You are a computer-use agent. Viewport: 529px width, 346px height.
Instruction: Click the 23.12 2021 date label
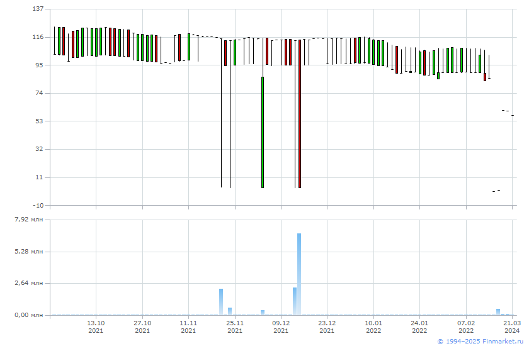327,326
